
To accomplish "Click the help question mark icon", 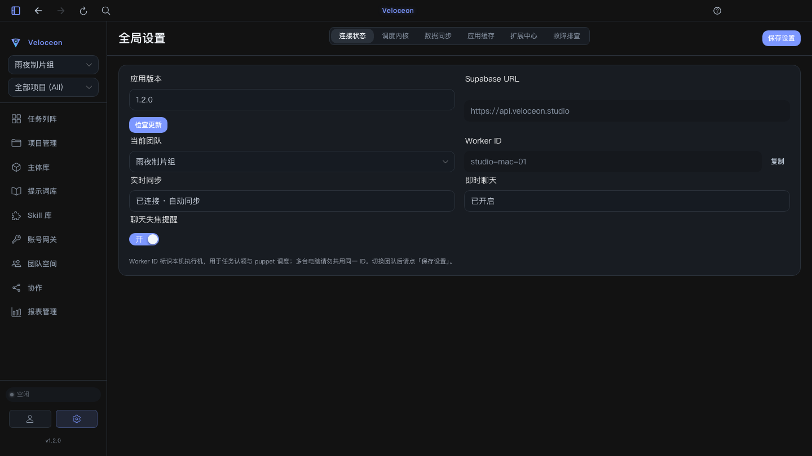I will [x=717, y=11].
